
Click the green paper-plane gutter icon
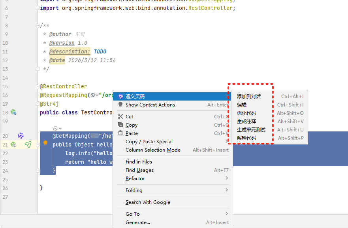pyautogui.click(x=28, y=144)
